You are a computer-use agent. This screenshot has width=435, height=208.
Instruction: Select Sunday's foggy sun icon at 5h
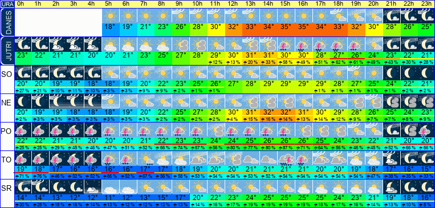coord(111,101)
